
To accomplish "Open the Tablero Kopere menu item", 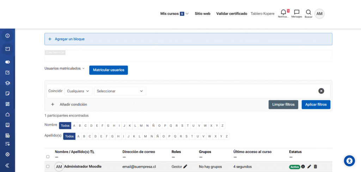I will coord(262,14).
